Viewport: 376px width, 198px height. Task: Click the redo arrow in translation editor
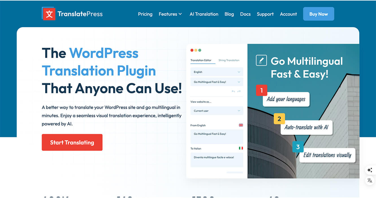(239, 91)
